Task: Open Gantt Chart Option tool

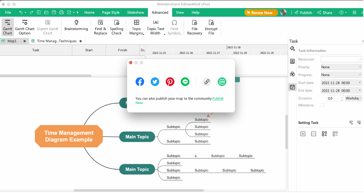Action: [25, 27]
